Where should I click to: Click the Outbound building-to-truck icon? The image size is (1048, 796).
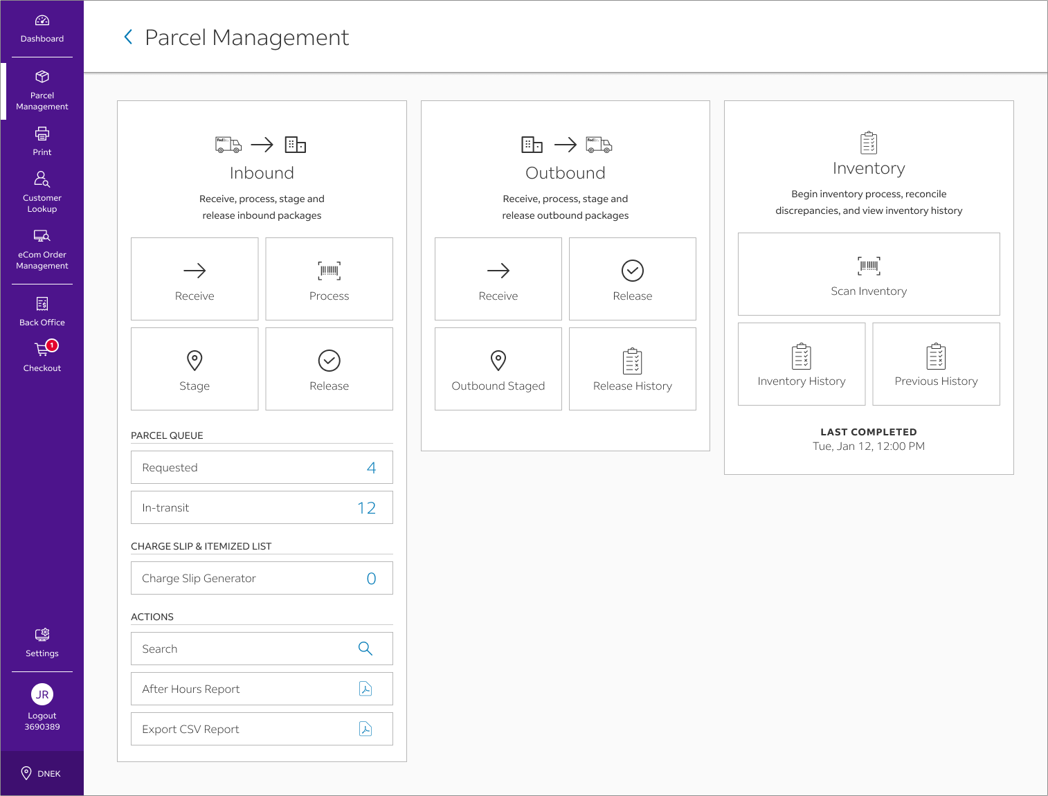tap(566, 145)
